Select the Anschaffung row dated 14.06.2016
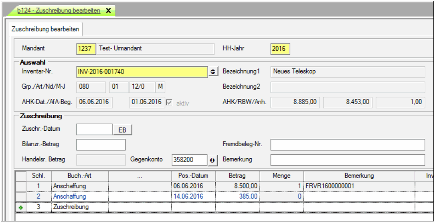 pyautogui.click(x=69, y=197)
